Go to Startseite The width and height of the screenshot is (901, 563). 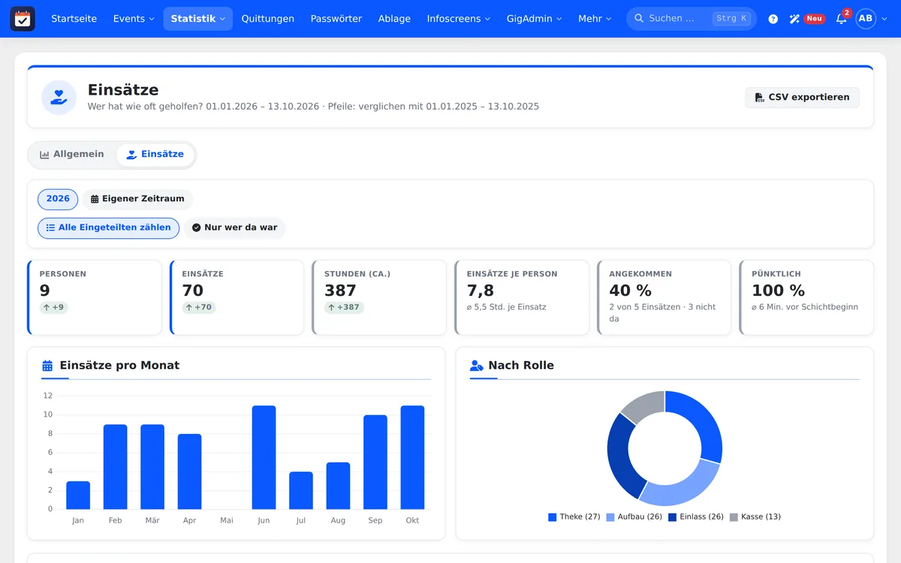point(74,19)
